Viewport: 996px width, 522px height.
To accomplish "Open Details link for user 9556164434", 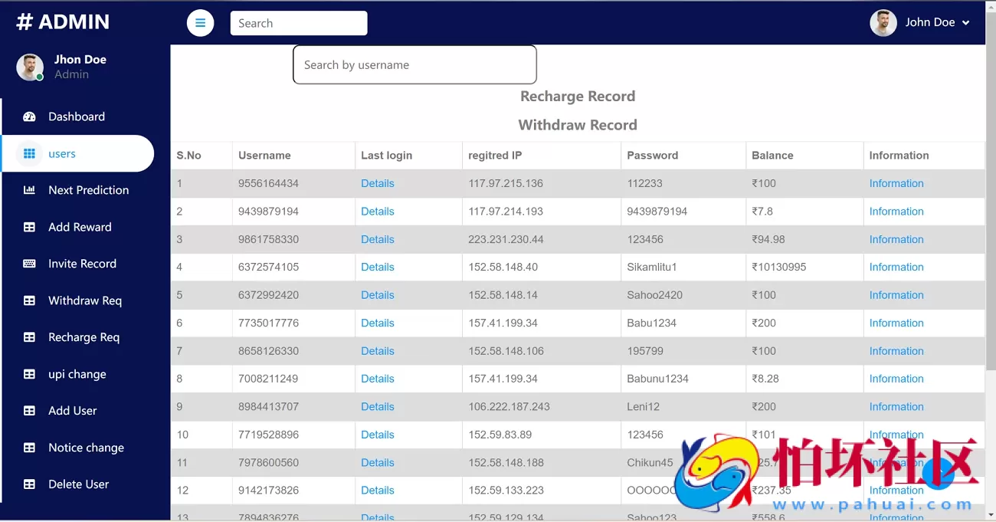I will (378, 183).
